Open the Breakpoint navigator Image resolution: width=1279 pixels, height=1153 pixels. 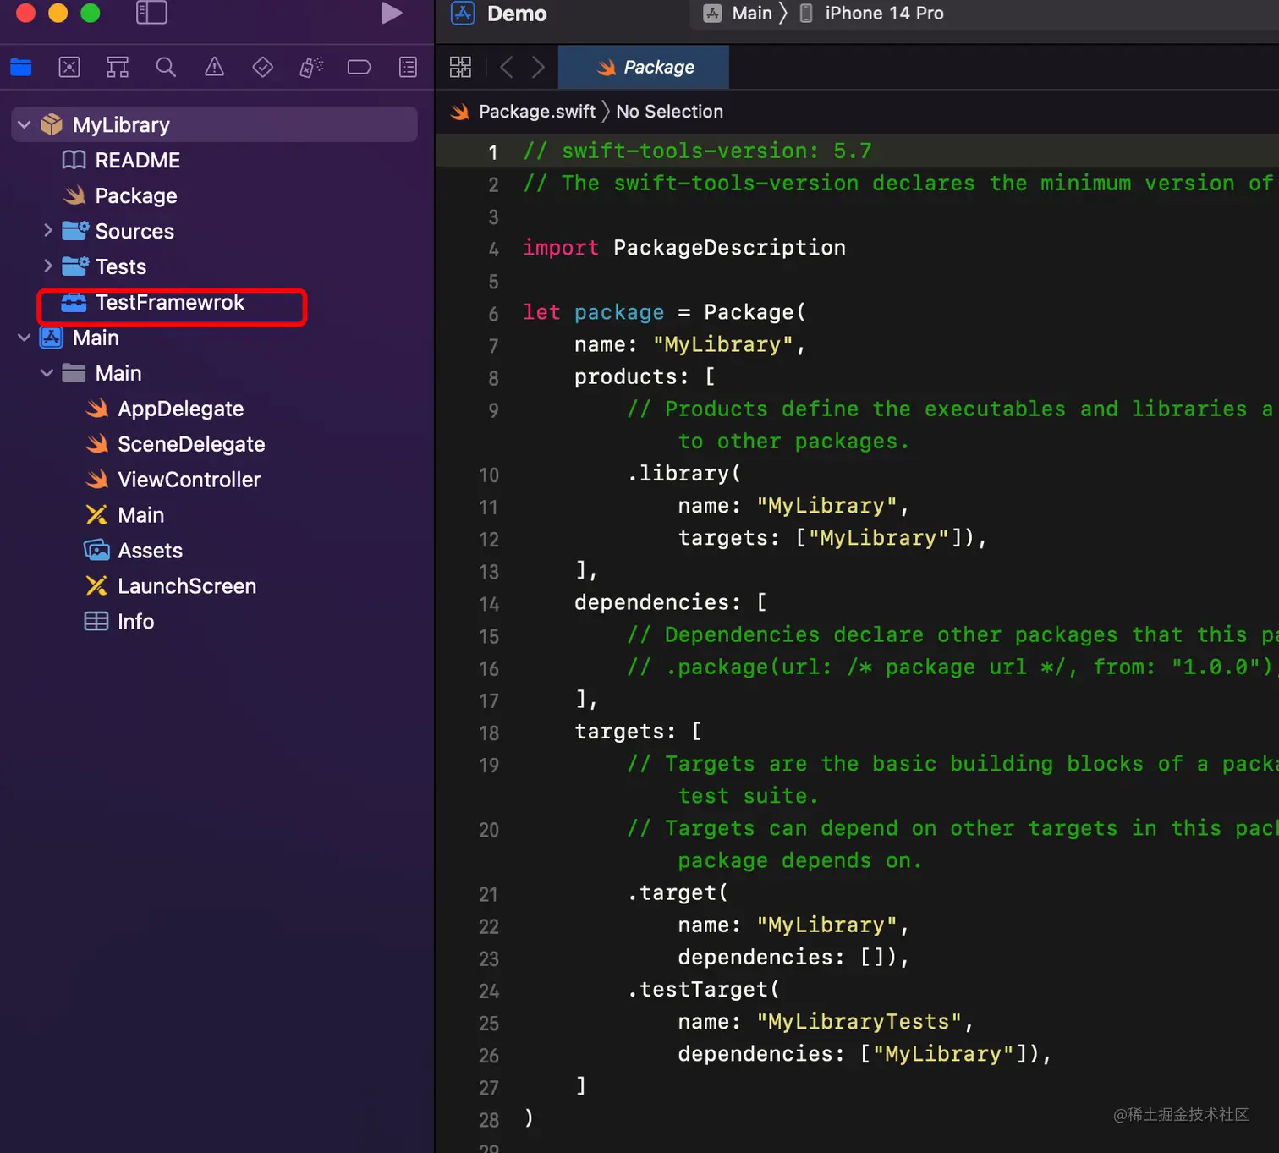[x=360, y=67]
